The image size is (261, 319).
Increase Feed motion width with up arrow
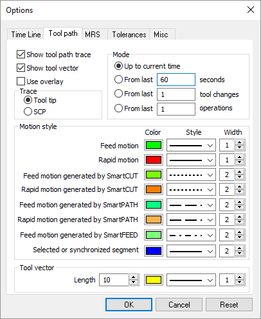239,142
